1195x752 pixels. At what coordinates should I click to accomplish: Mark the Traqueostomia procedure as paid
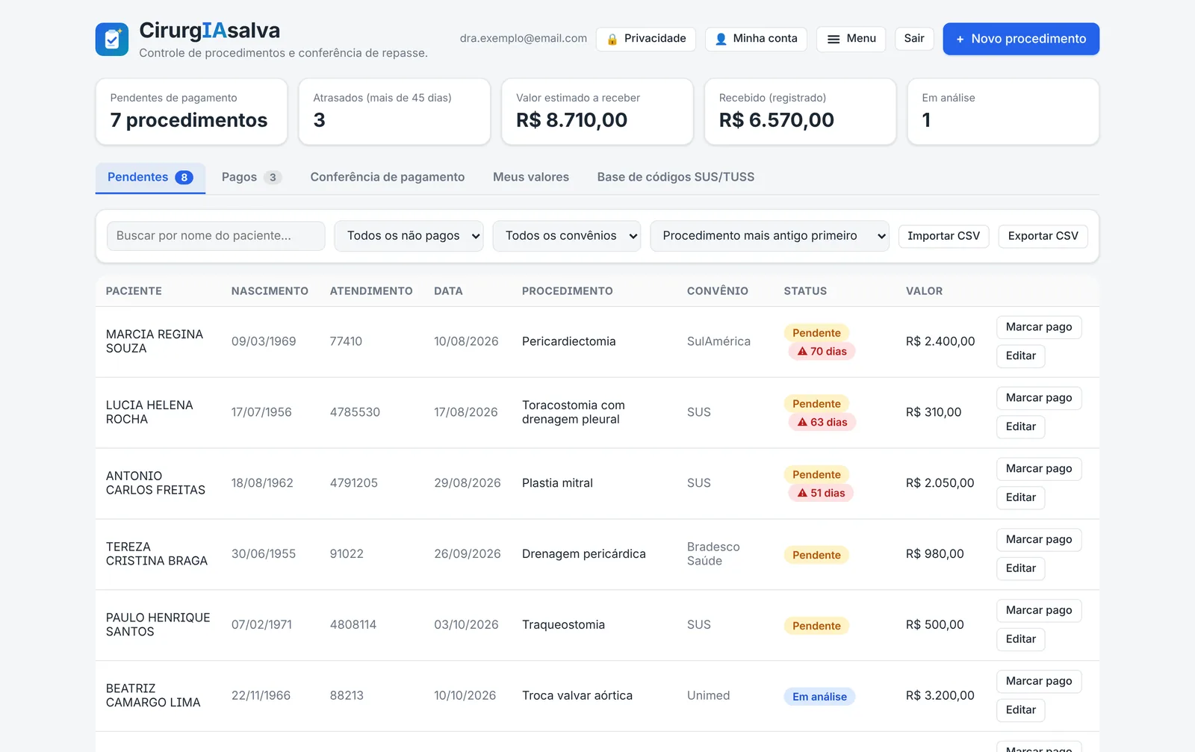(1039, 611)
